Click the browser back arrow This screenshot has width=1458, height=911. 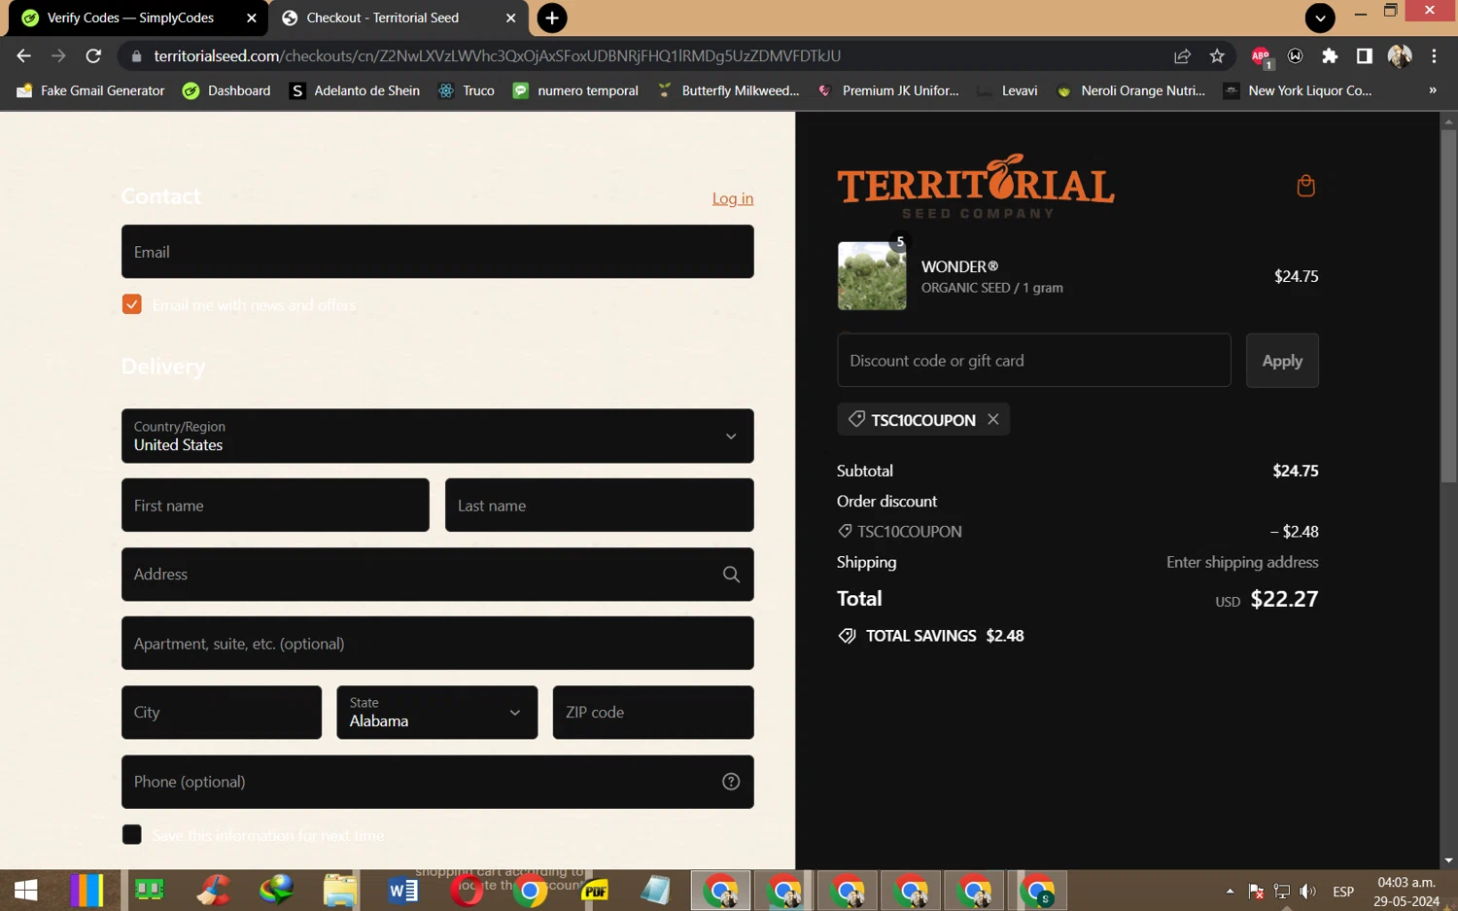click(x=24, y=56)
